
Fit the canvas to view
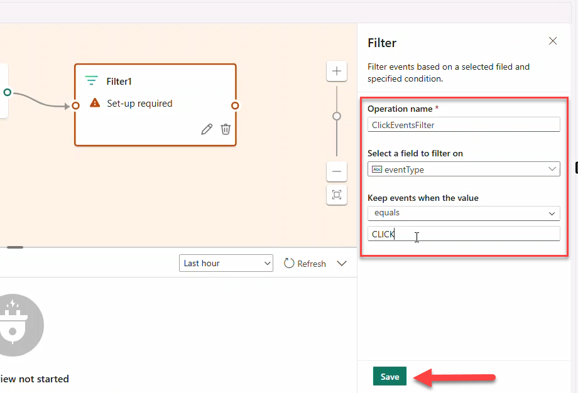click(x=336, y=195)
